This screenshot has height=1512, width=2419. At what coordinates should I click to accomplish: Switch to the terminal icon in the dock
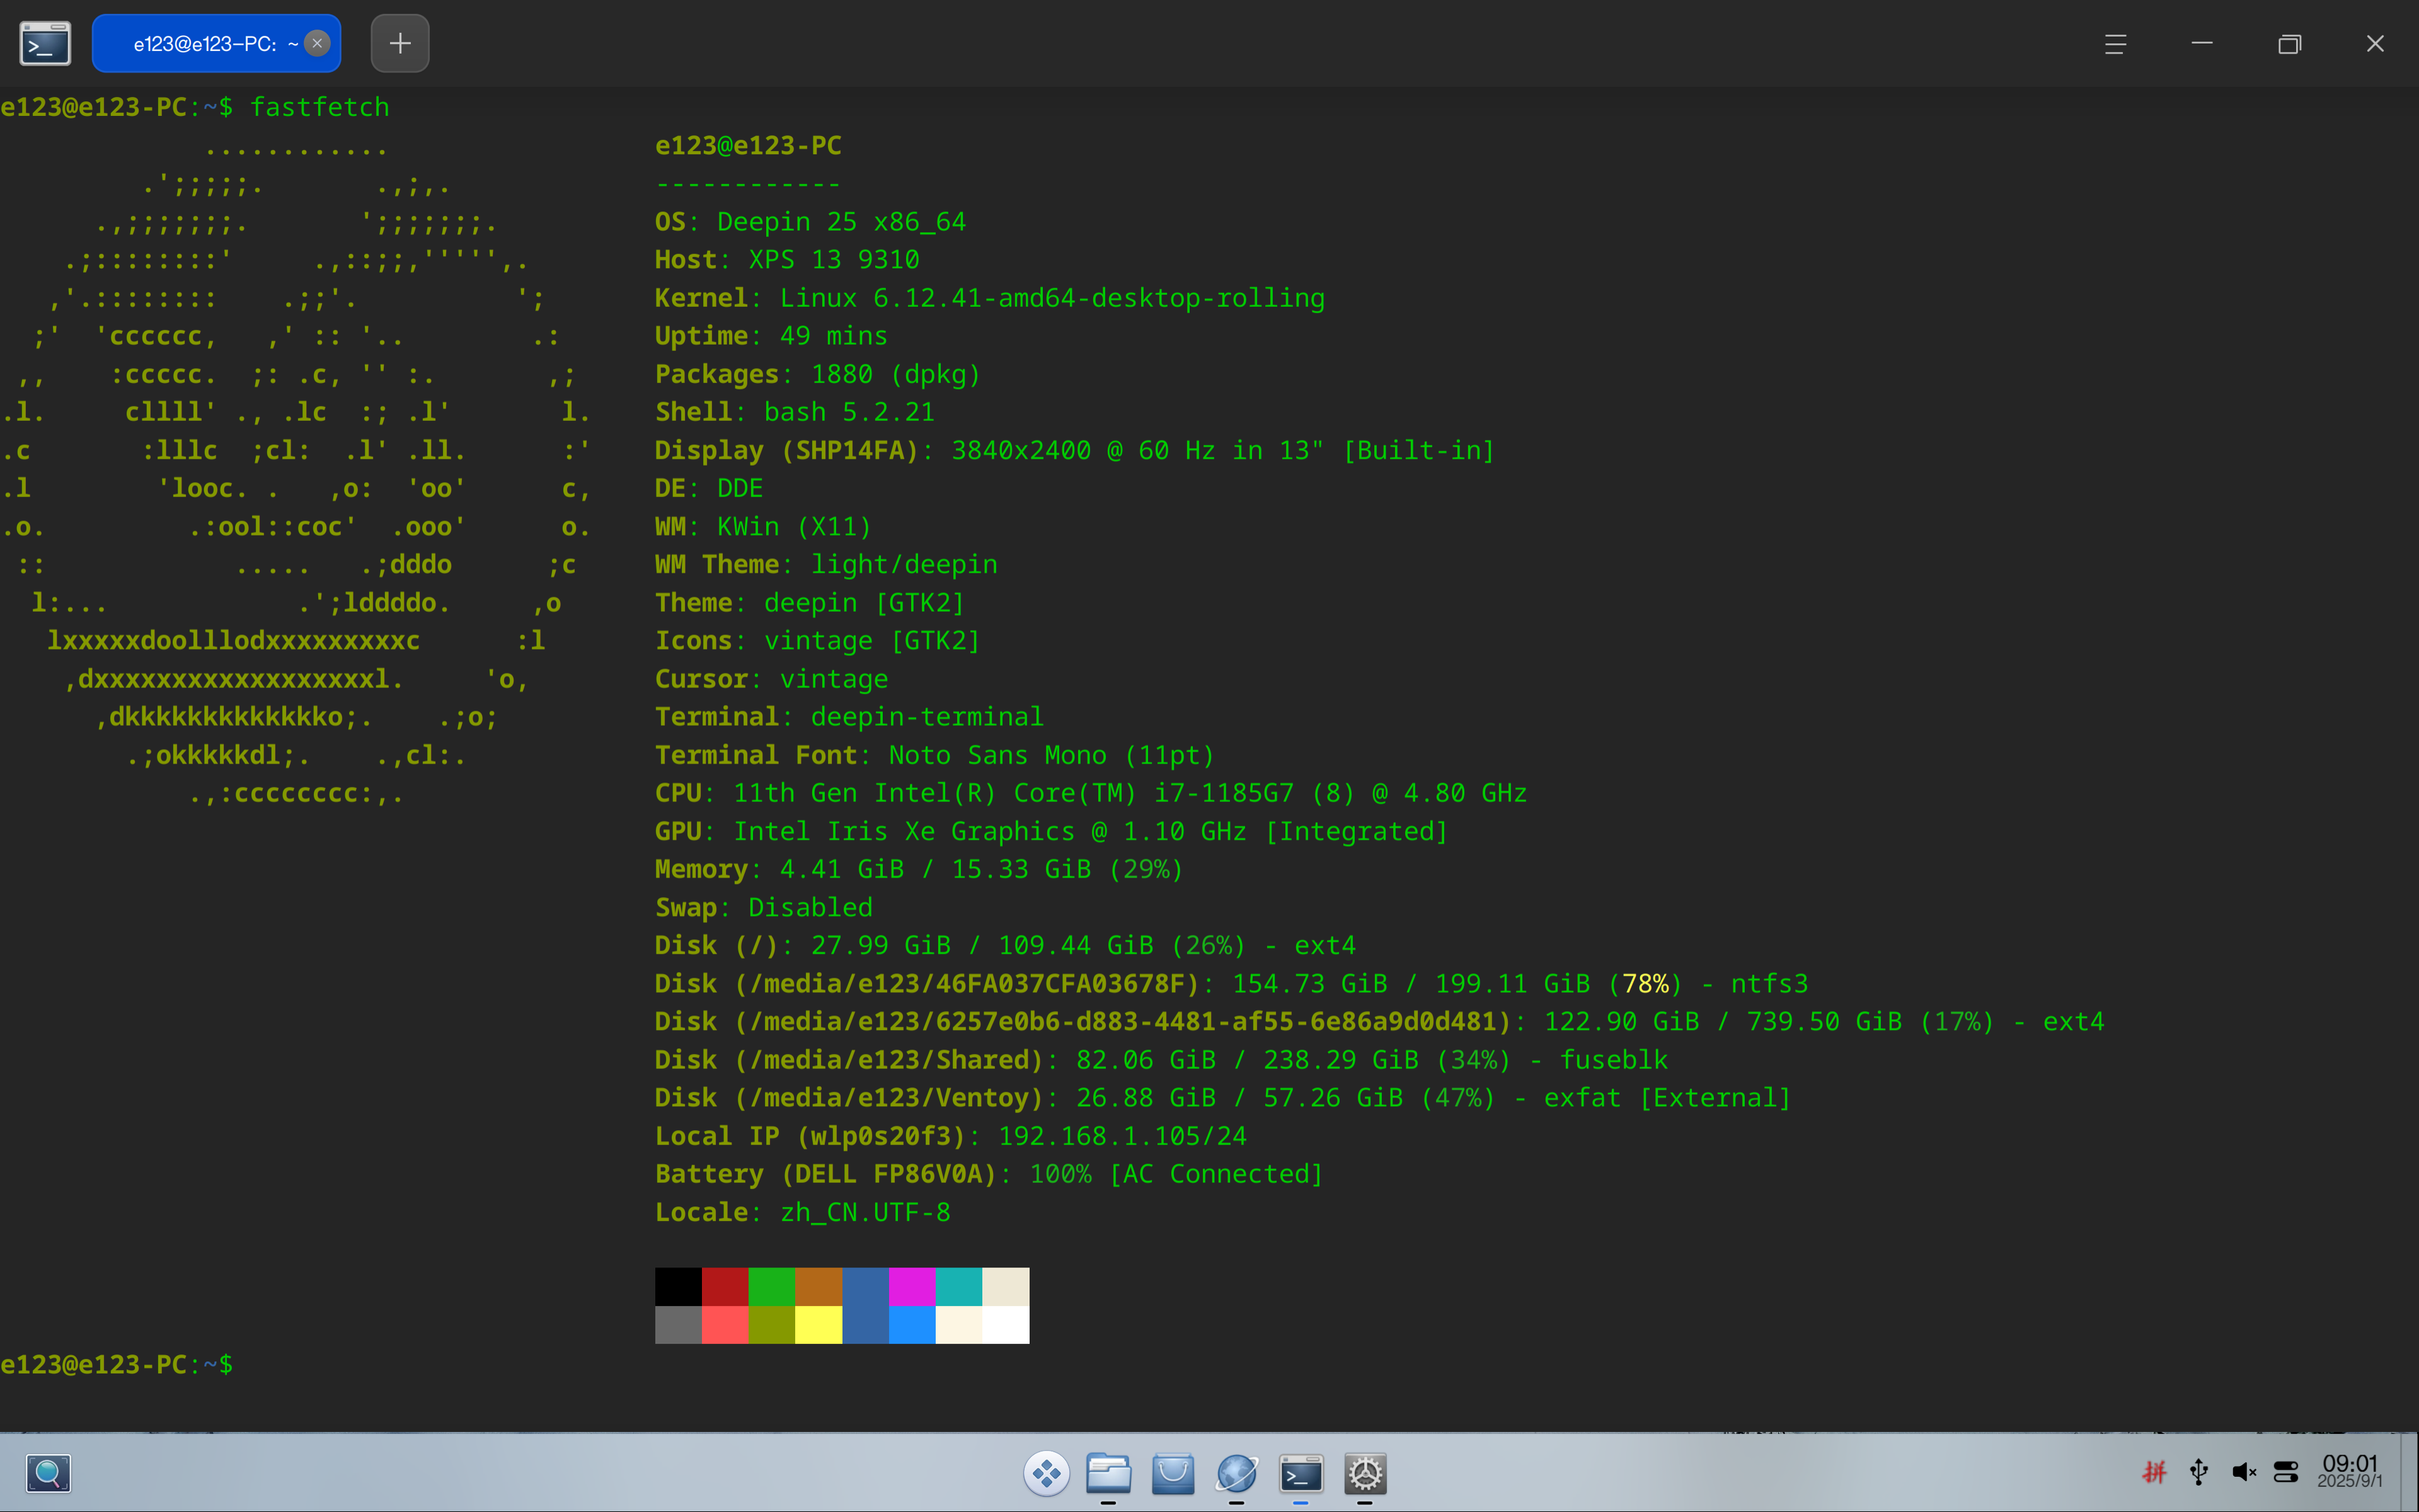pyautogui.click(x=1300, y=1473)
